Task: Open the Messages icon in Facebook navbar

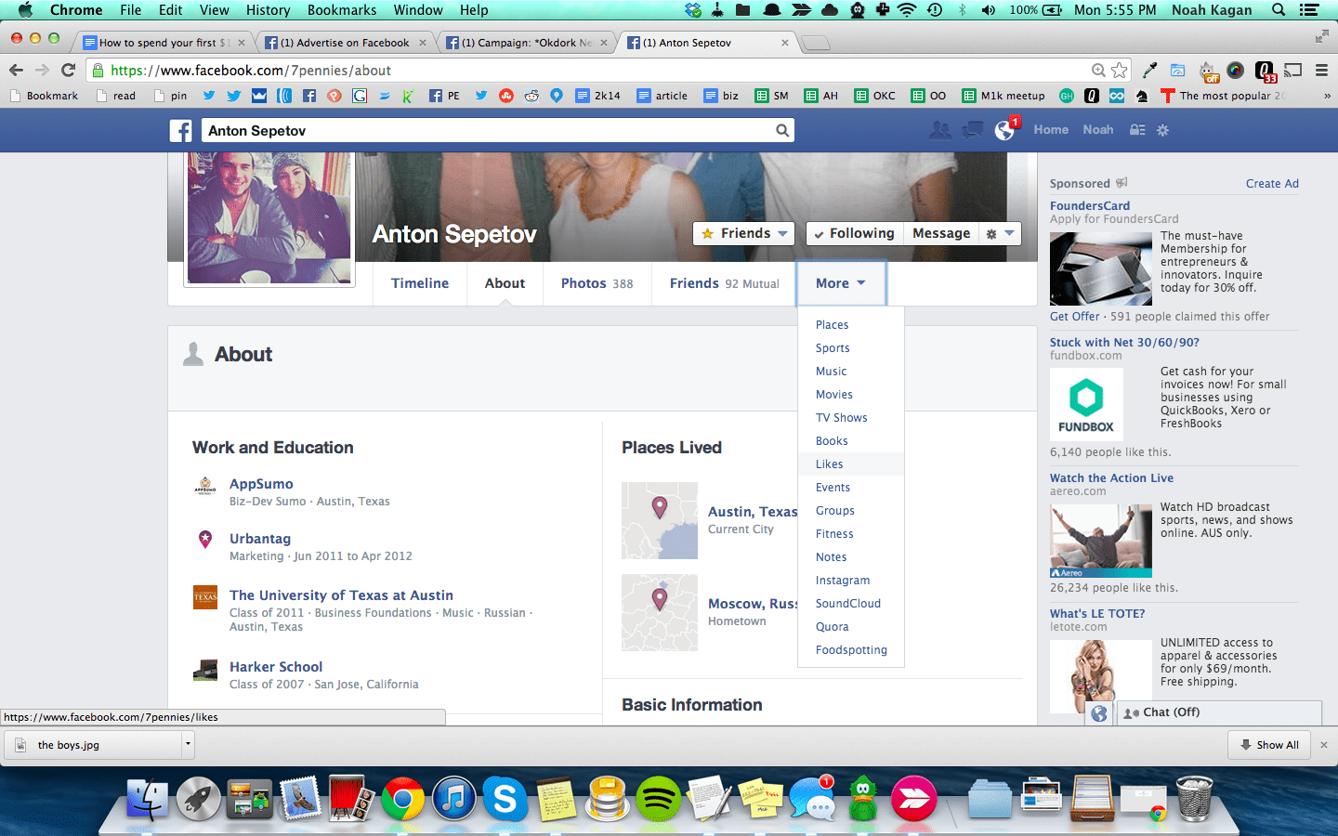Action: (972, 130)
